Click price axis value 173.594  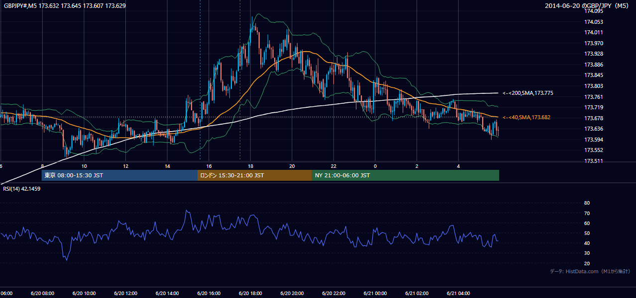(593, 140)
